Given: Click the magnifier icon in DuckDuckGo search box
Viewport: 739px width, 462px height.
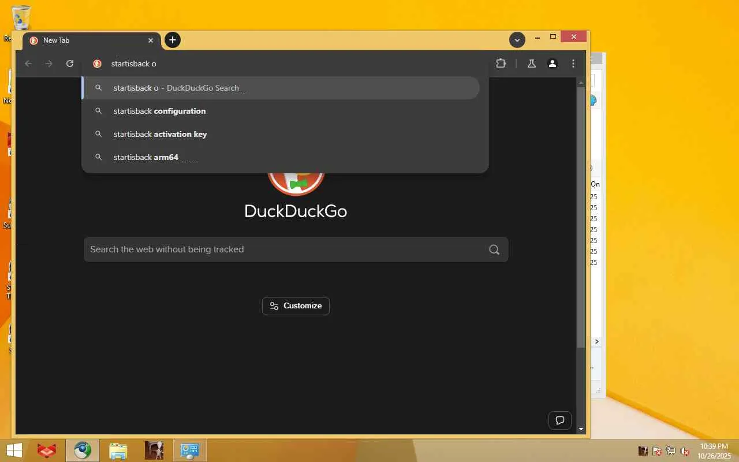Looking at the screenshot, I should click(x=494, y=249).
